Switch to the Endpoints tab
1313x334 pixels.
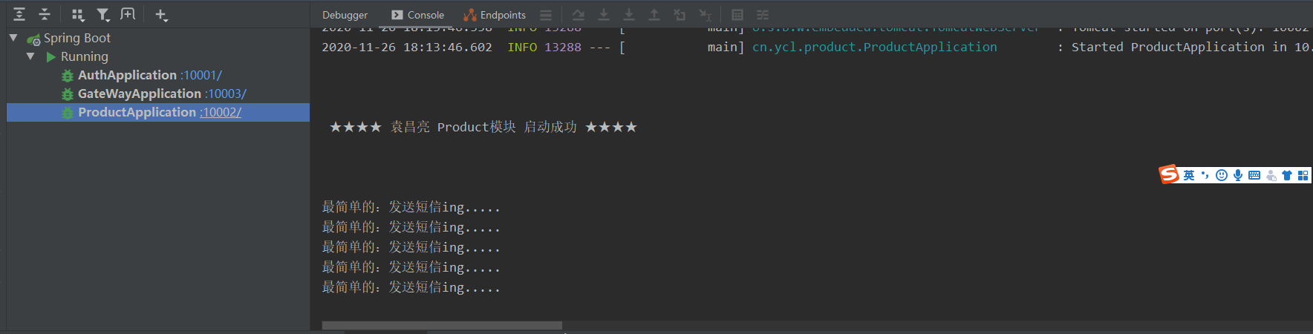pyautogui.click(x=495, y=15)
